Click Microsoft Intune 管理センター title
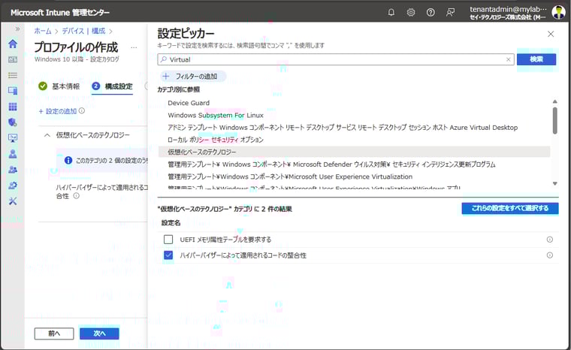The height and width of the screenshot is (350, 571). (60, 13)
